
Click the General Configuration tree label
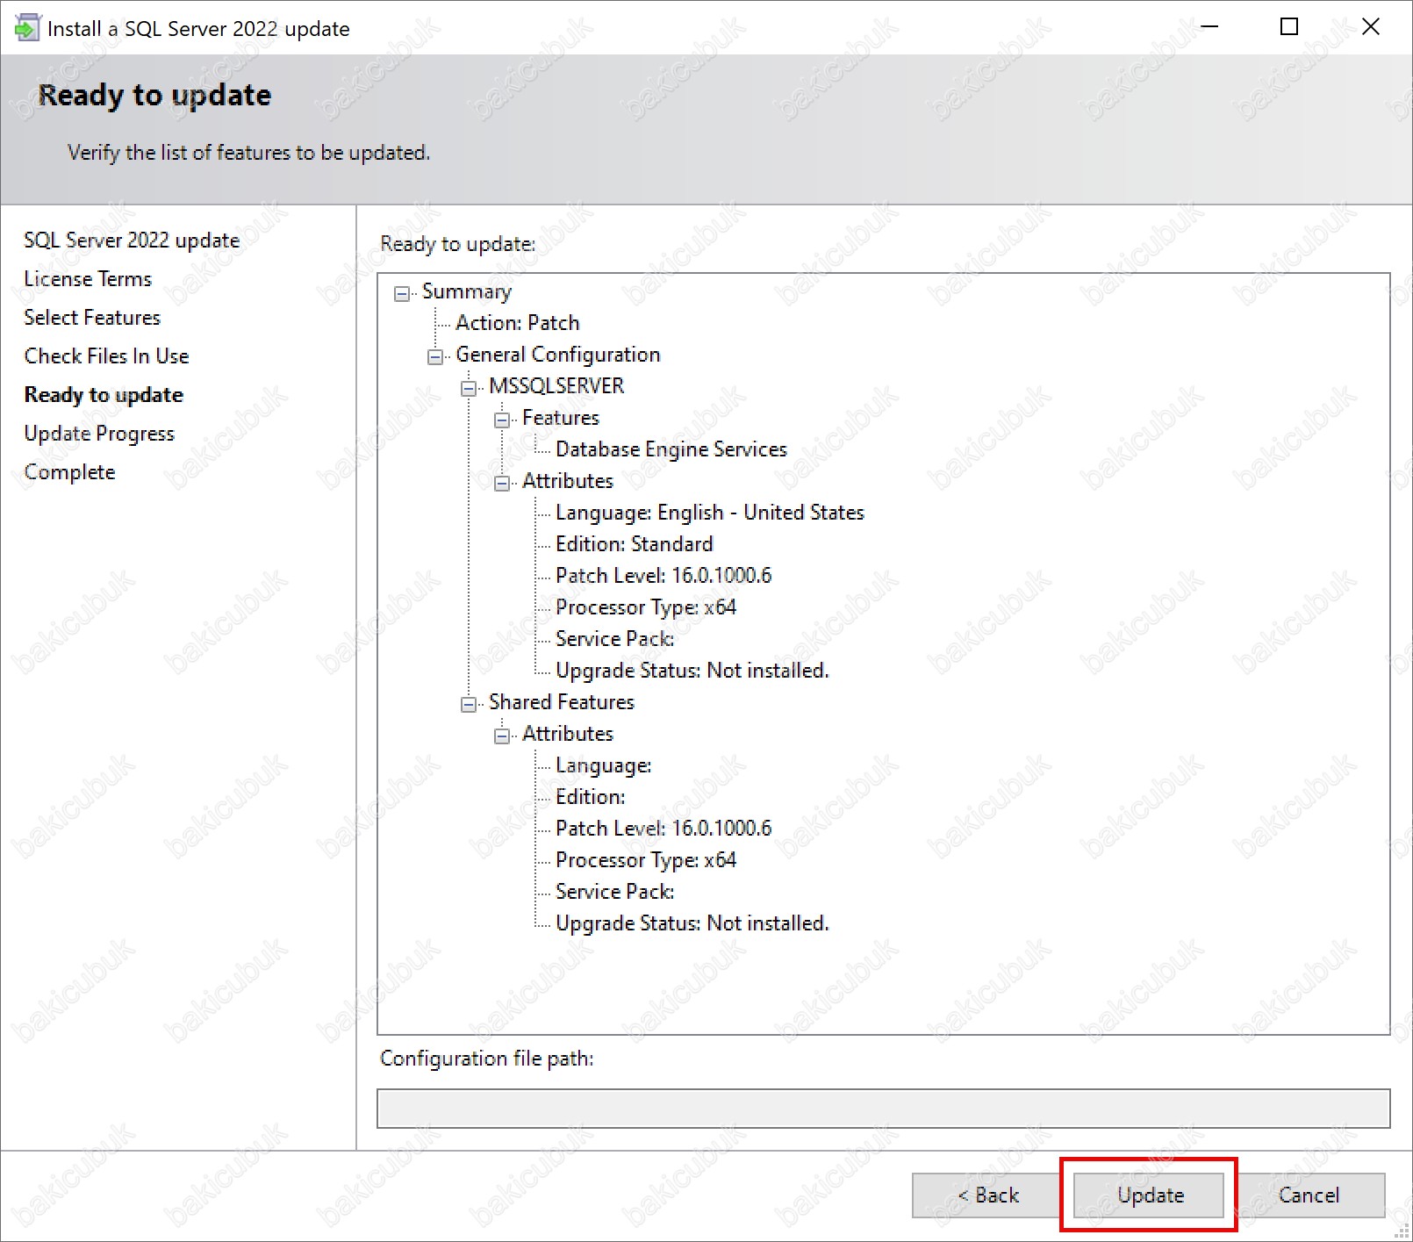(558, 355)
